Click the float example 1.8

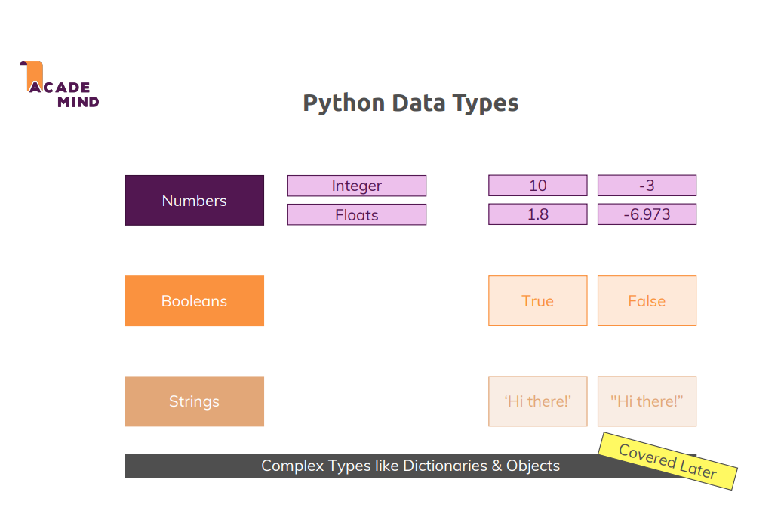[x=537, y=215]
